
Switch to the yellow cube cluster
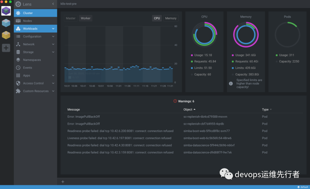point(6,35)
